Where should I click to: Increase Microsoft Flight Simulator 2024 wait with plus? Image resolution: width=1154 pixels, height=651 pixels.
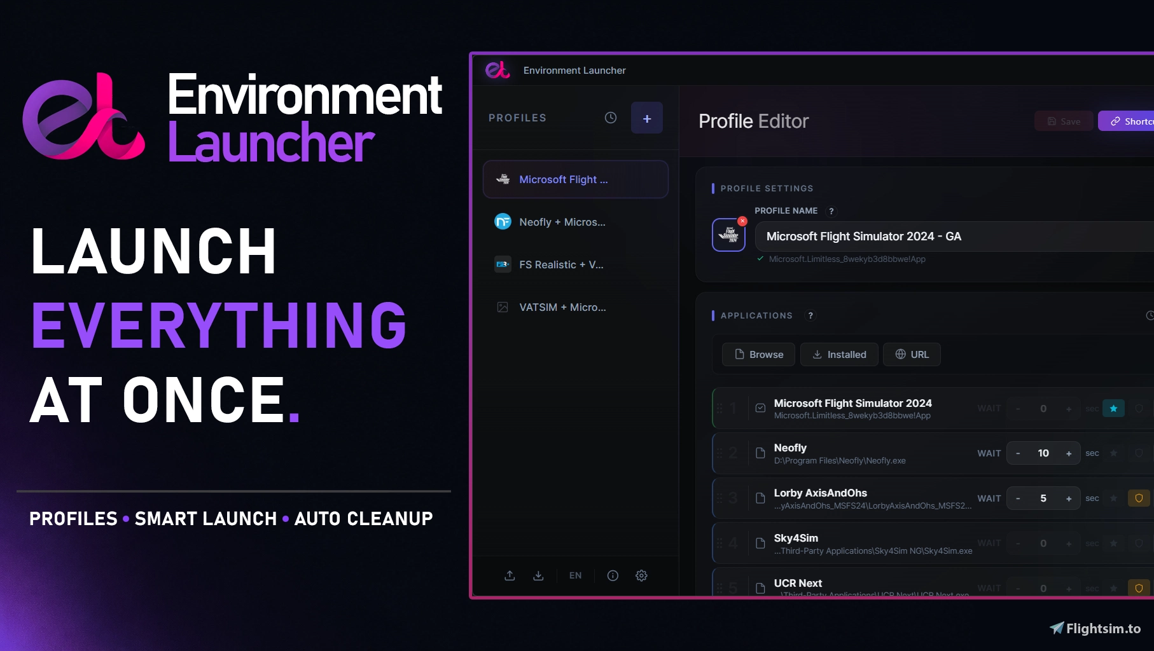pos(1069,409)
